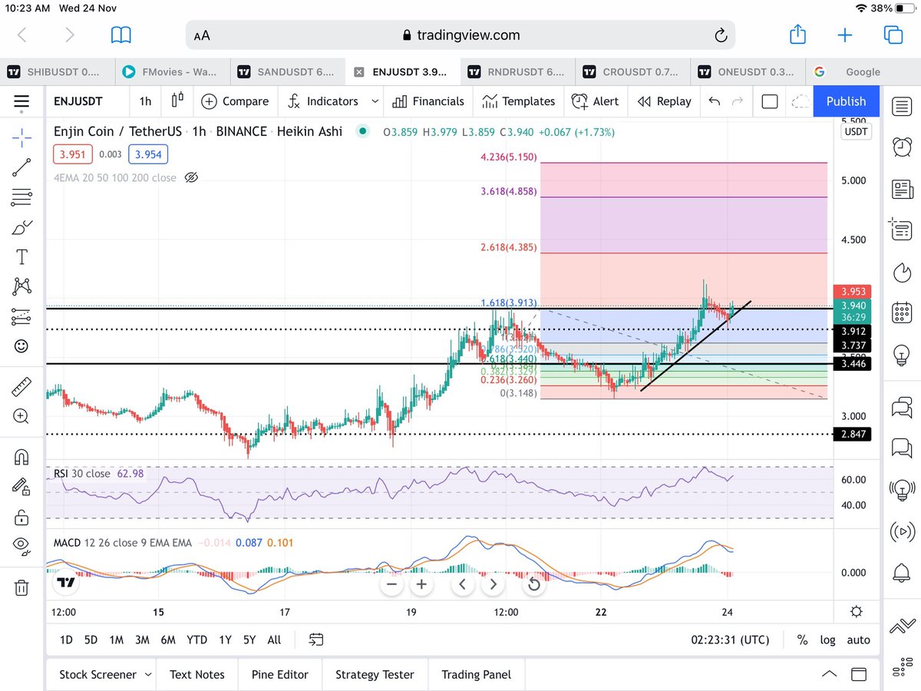
Task: Open the chart patterns tool
Action: pos(21,286)
